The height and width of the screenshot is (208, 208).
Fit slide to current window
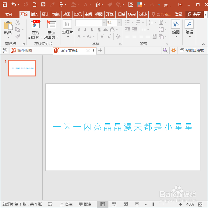pyautogui.click(x=200, y=204)
